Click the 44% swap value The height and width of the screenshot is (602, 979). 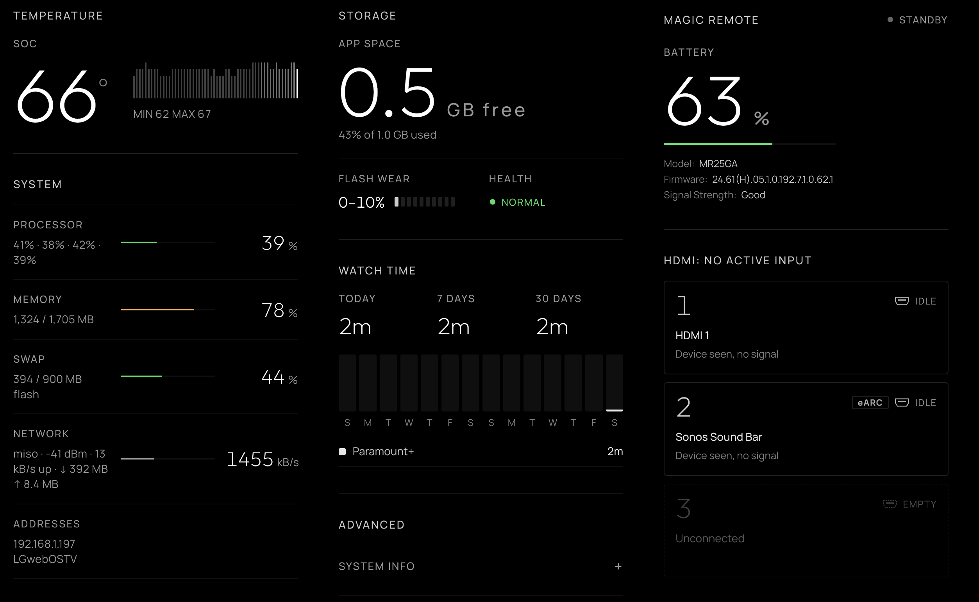(x=279, y=377)
